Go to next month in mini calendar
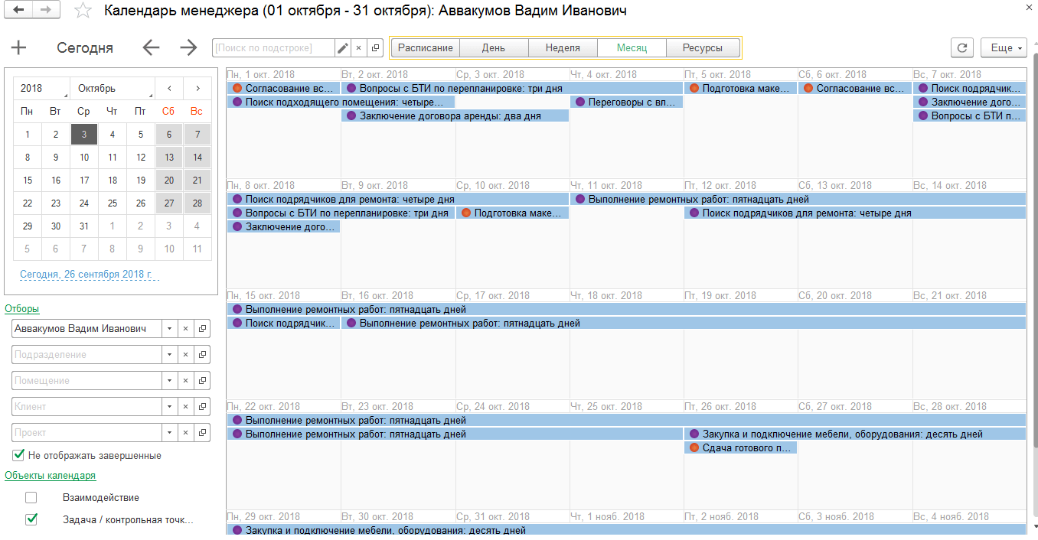Viewport: 1038px width, 540px height. click(197, 88)
